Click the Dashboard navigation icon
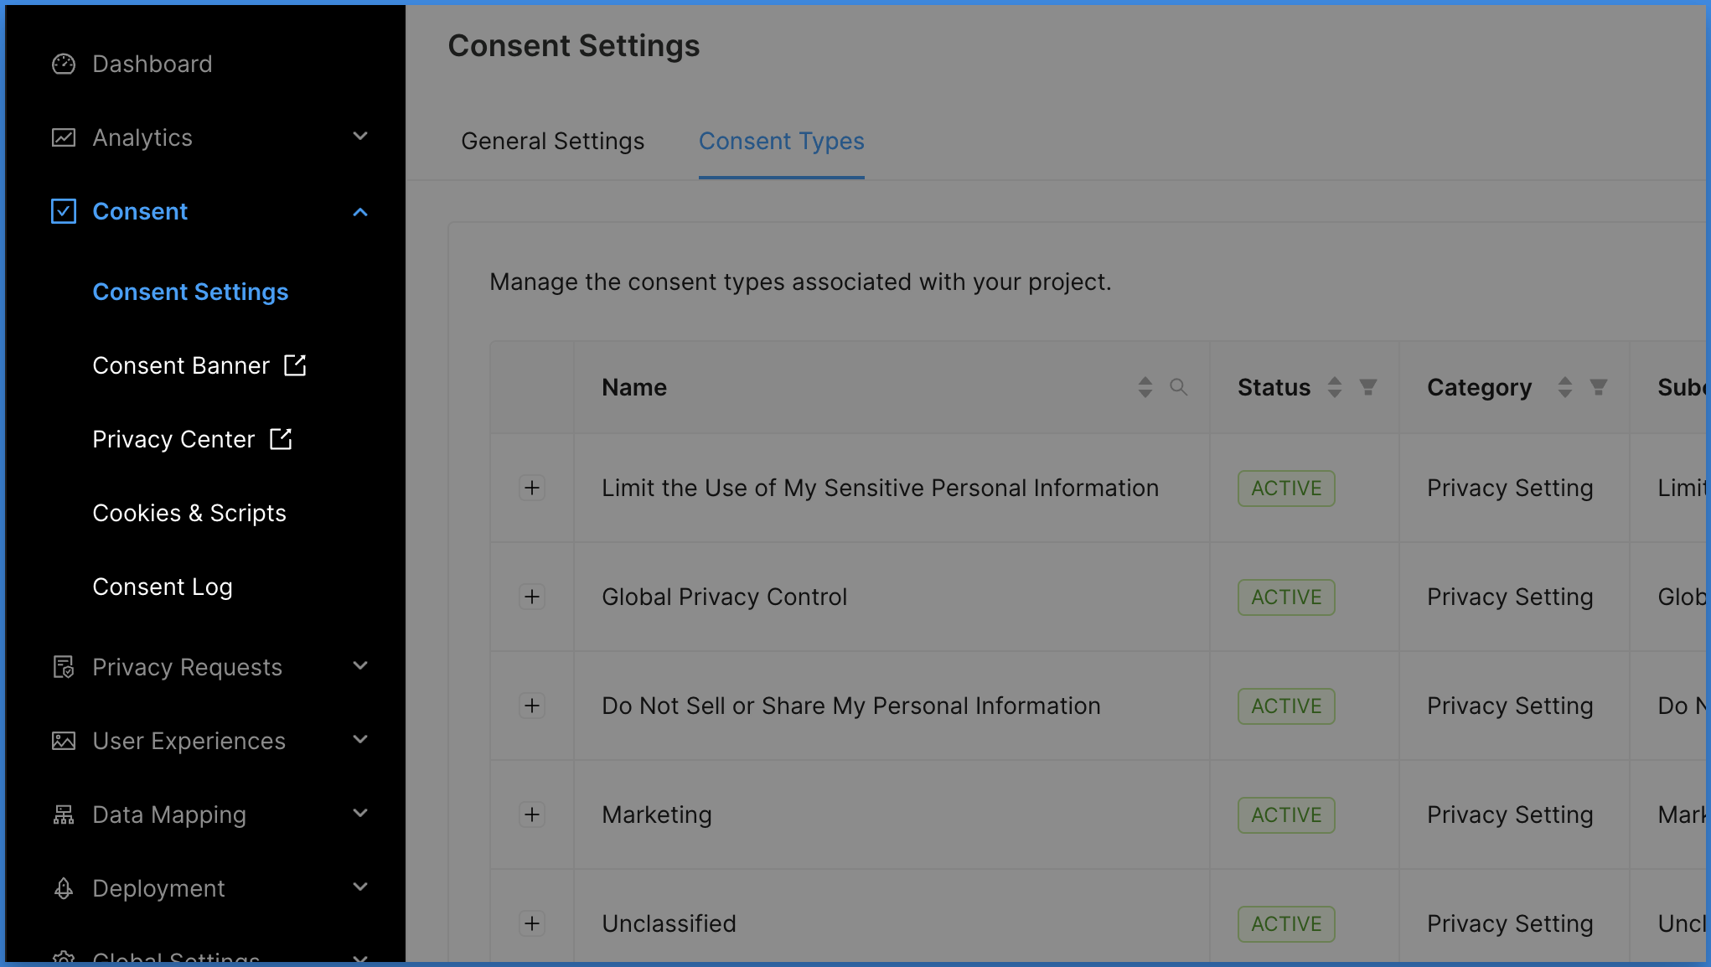 pos(64,64)
